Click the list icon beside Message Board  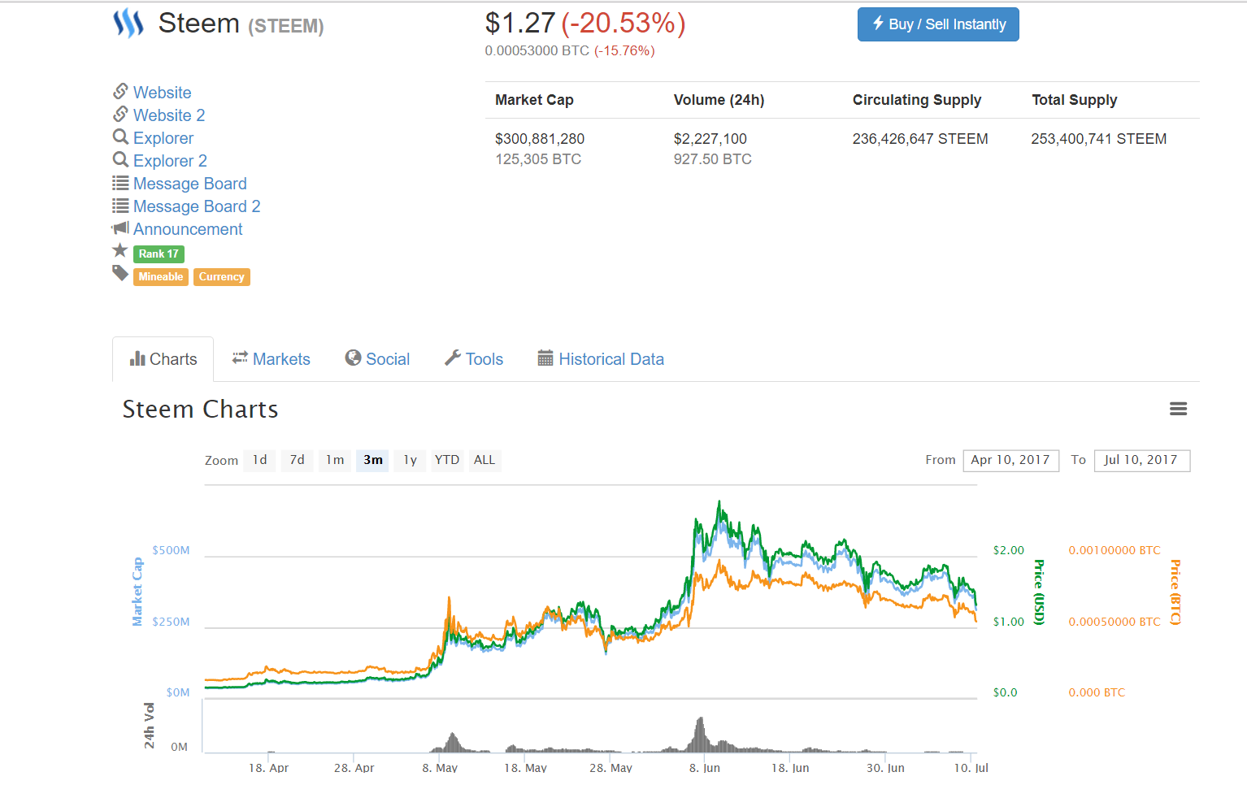pos(120,182)
